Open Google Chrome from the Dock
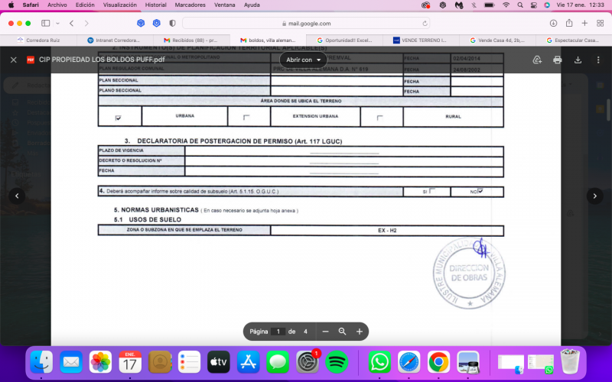The width and height of the screenshot is (612, 382). coord(438,362)
